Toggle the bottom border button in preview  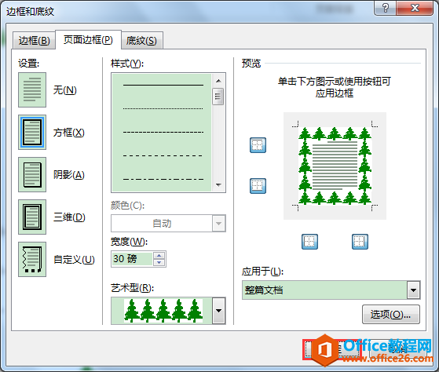tap(258, 186)
